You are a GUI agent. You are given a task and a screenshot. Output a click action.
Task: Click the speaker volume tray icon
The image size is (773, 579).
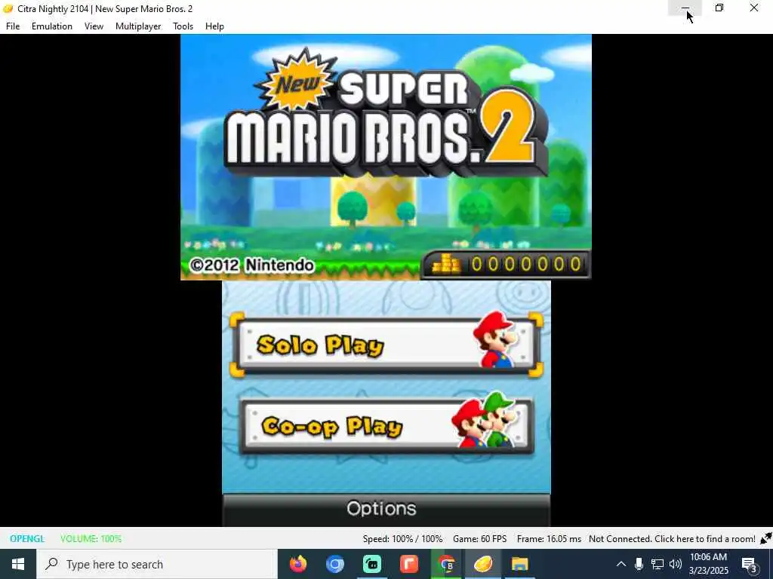click(676, 564)
